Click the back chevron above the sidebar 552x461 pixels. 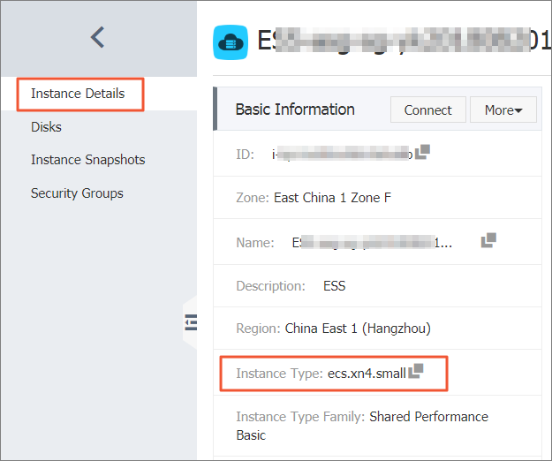[x=98, y=37]
